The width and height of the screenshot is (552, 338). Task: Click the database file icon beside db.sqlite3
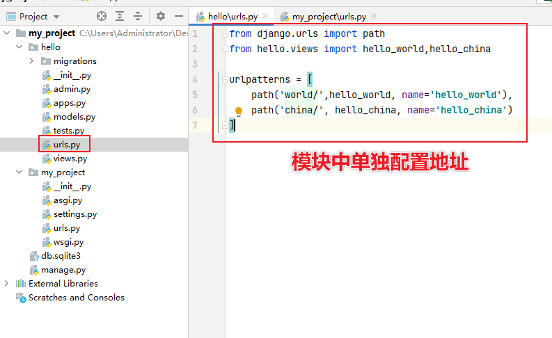(34, 256)
